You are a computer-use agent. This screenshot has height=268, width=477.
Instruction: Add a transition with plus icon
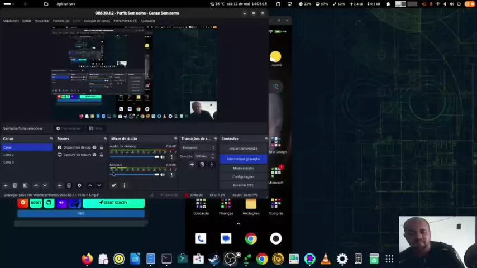192,165
